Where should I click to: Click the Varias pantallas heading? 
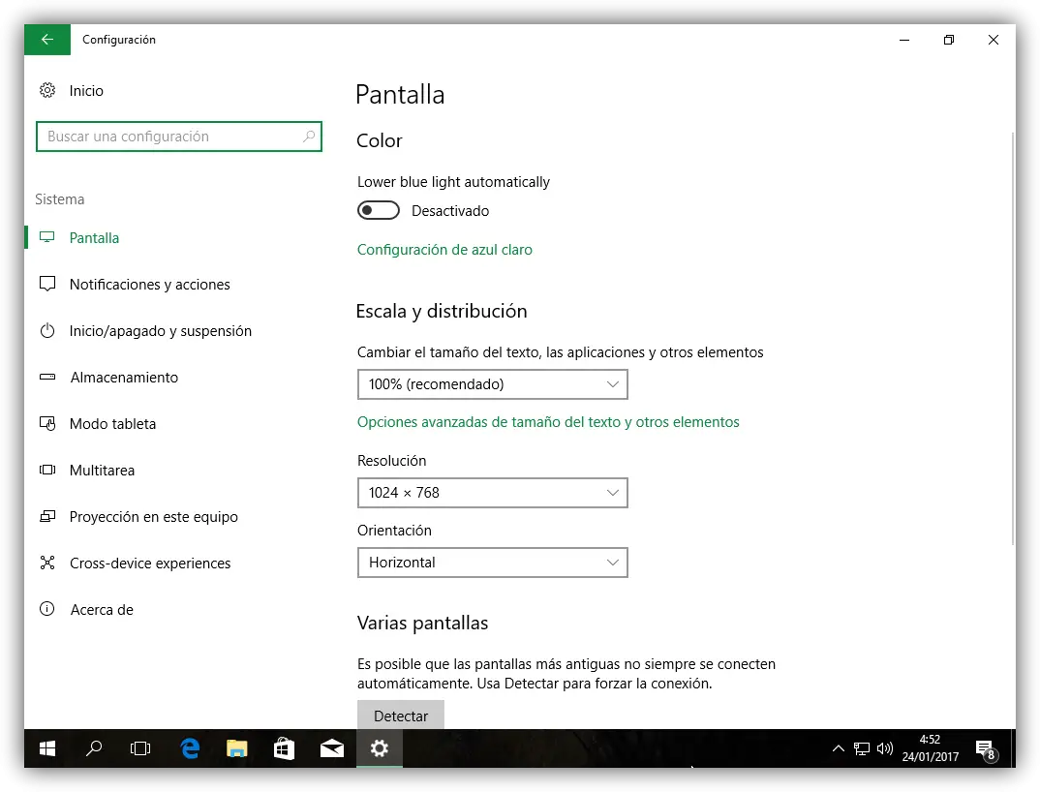click(422, 623)
